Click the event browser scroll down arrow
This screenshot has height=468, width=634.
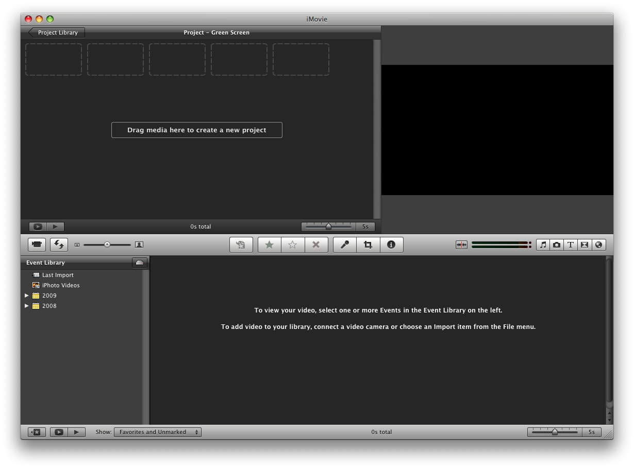(x=609, y=419)
